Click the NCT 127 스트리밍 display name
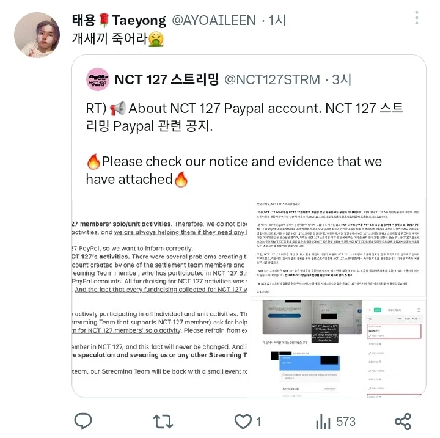 click(x=167, y=79)
